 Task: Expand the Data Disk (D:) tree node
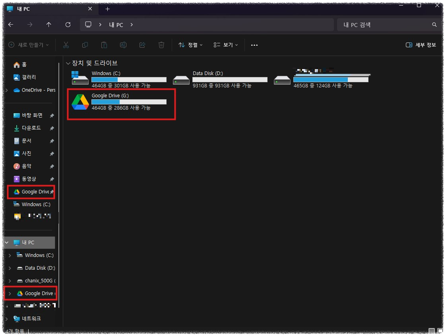pyautogui.click(x=10, y=268)
